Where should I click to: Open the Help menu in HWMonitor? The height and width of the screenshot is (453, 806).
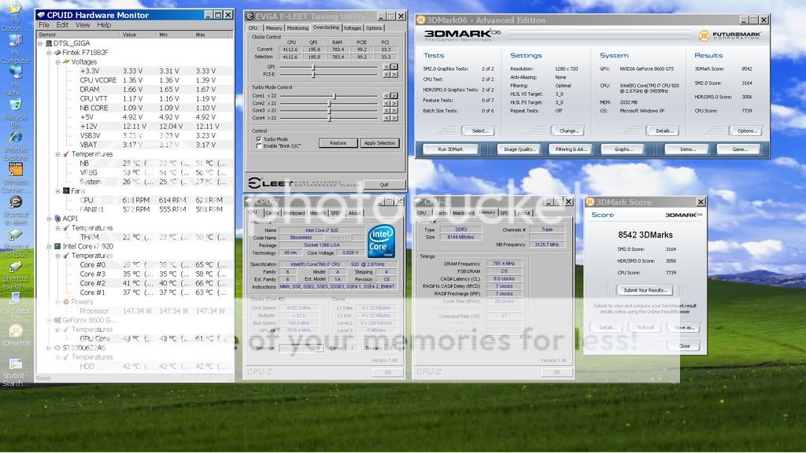[104, 24]
